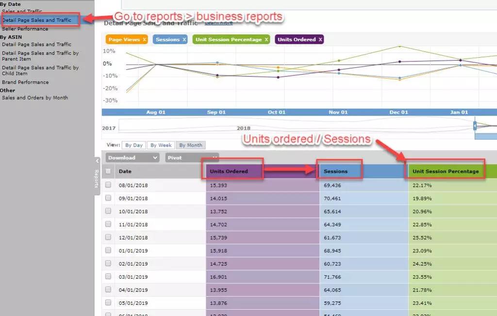Sort by the Sessions column header
Image resolution: width=497 pixels, height=316 pixels.
click(335, 171)
